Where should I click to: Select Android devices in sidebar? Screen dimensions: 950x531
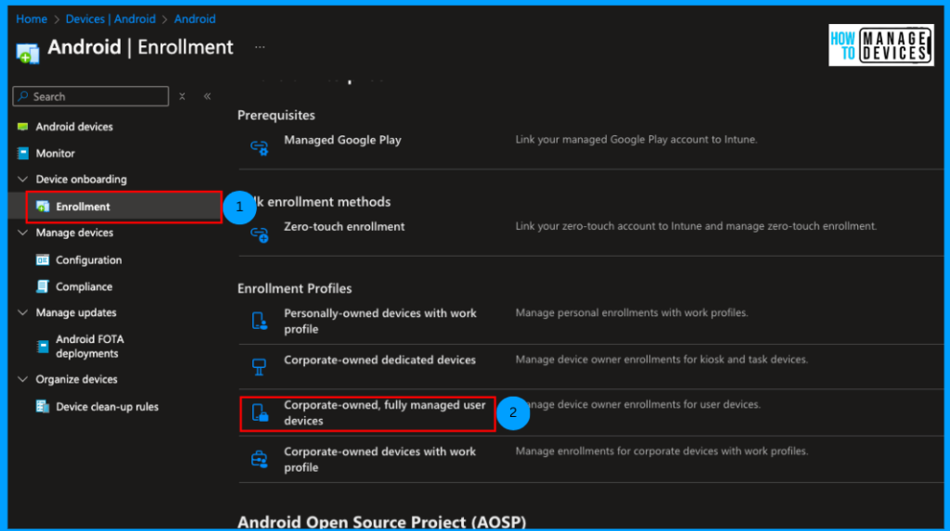coord(74,127)
